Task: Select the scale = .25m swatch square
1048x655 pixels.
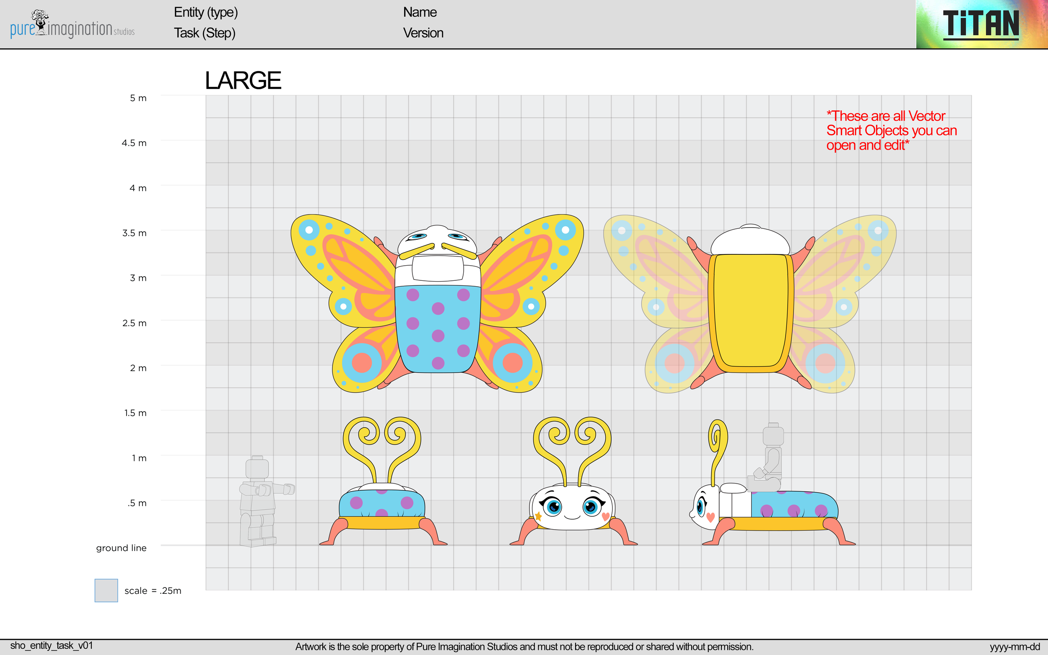Action: point(106,590)
